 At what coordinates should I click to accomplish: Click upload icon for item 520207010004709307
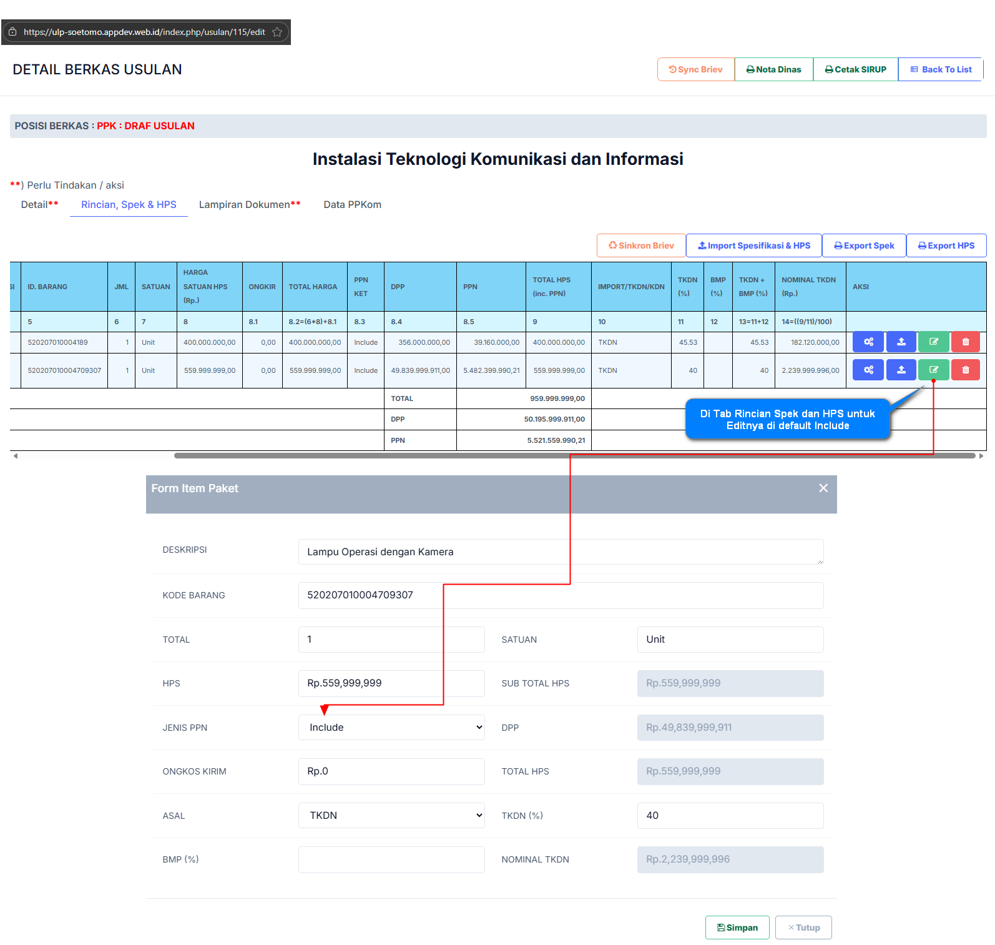point(901,370)
